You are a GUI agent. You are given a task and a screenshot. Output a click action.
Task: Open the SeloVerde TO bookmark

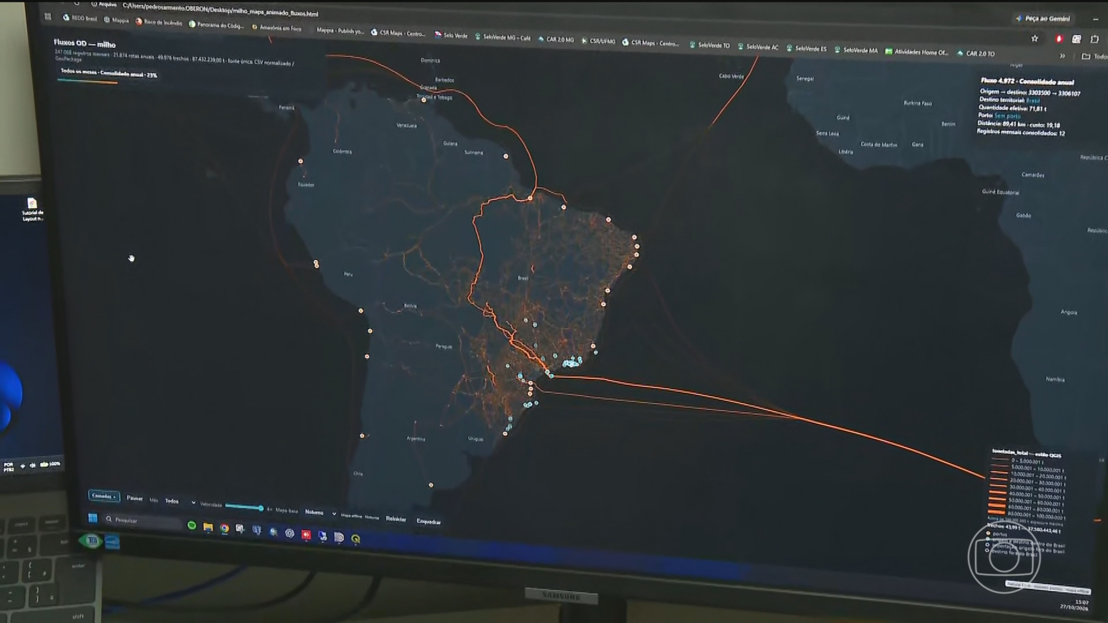pos(710,45)
